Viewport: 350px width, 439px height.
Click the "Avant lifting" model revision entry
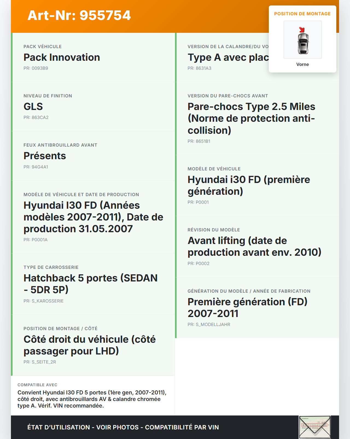pos(254,246)
